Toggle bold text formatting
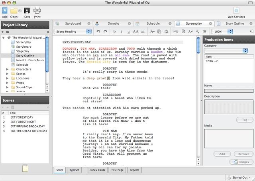 (115, 31)
